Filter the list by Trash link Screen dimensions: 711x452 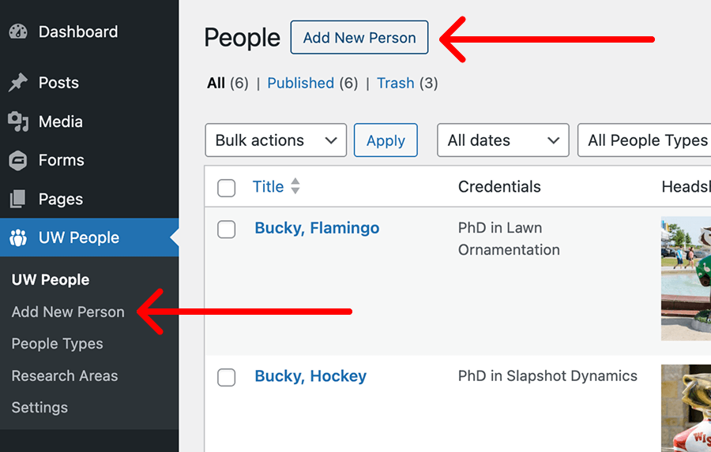point(395,83)
